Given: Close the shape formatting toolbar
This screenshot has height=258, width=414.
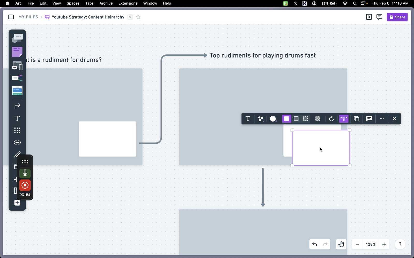Looking at the screenshot, I should pos(394,119).
